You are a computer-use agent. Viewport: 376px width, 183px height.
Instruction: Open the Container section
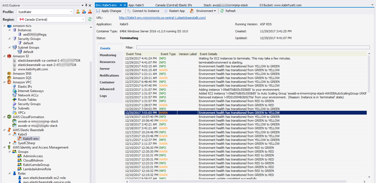click(x=107, y=82)
